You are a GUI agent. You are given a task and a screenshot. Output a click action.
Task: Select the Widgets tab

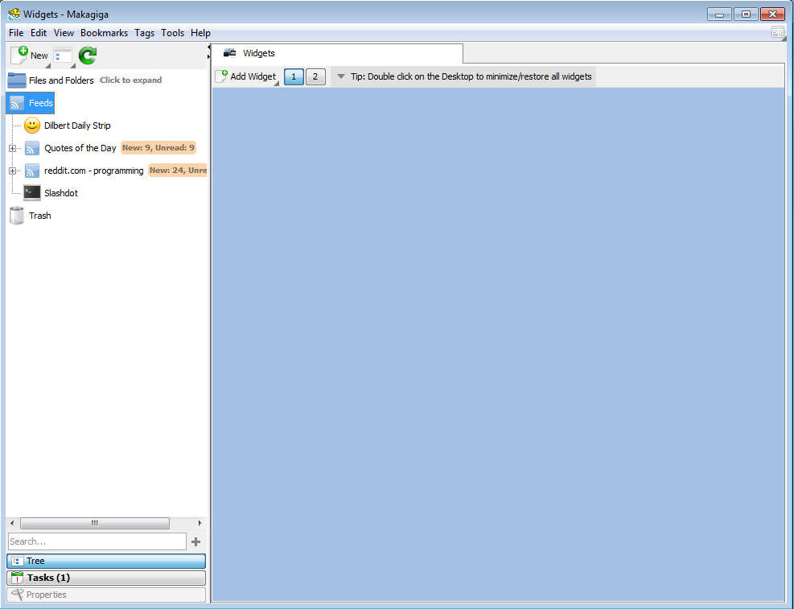337,53
